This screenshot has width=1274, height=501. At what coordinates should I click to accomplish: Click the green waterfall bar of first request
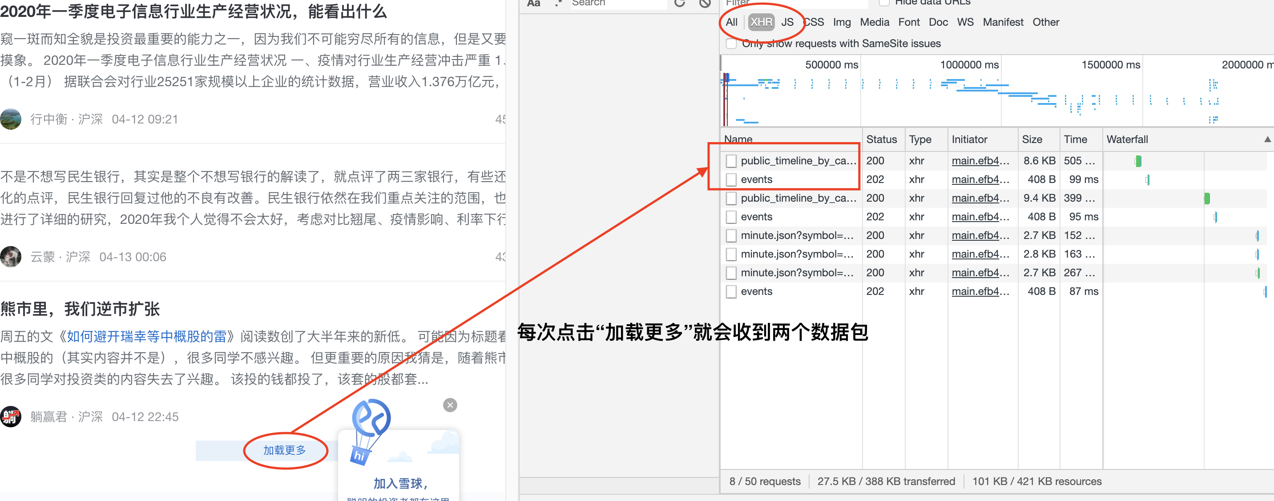pyautogui.click(x=1138, y=161)
